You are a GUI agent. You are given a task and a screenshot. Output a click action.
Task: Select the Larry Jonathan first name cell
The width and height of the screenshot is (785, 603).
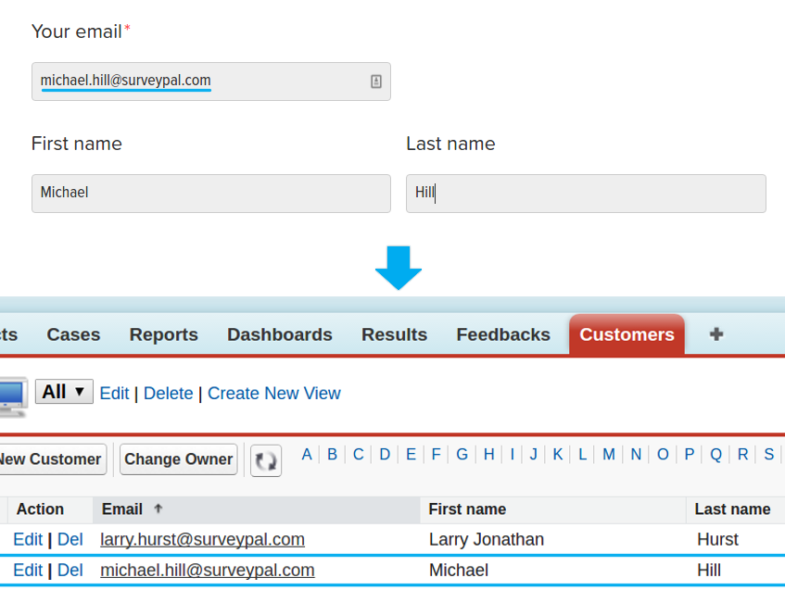[487, 539]
